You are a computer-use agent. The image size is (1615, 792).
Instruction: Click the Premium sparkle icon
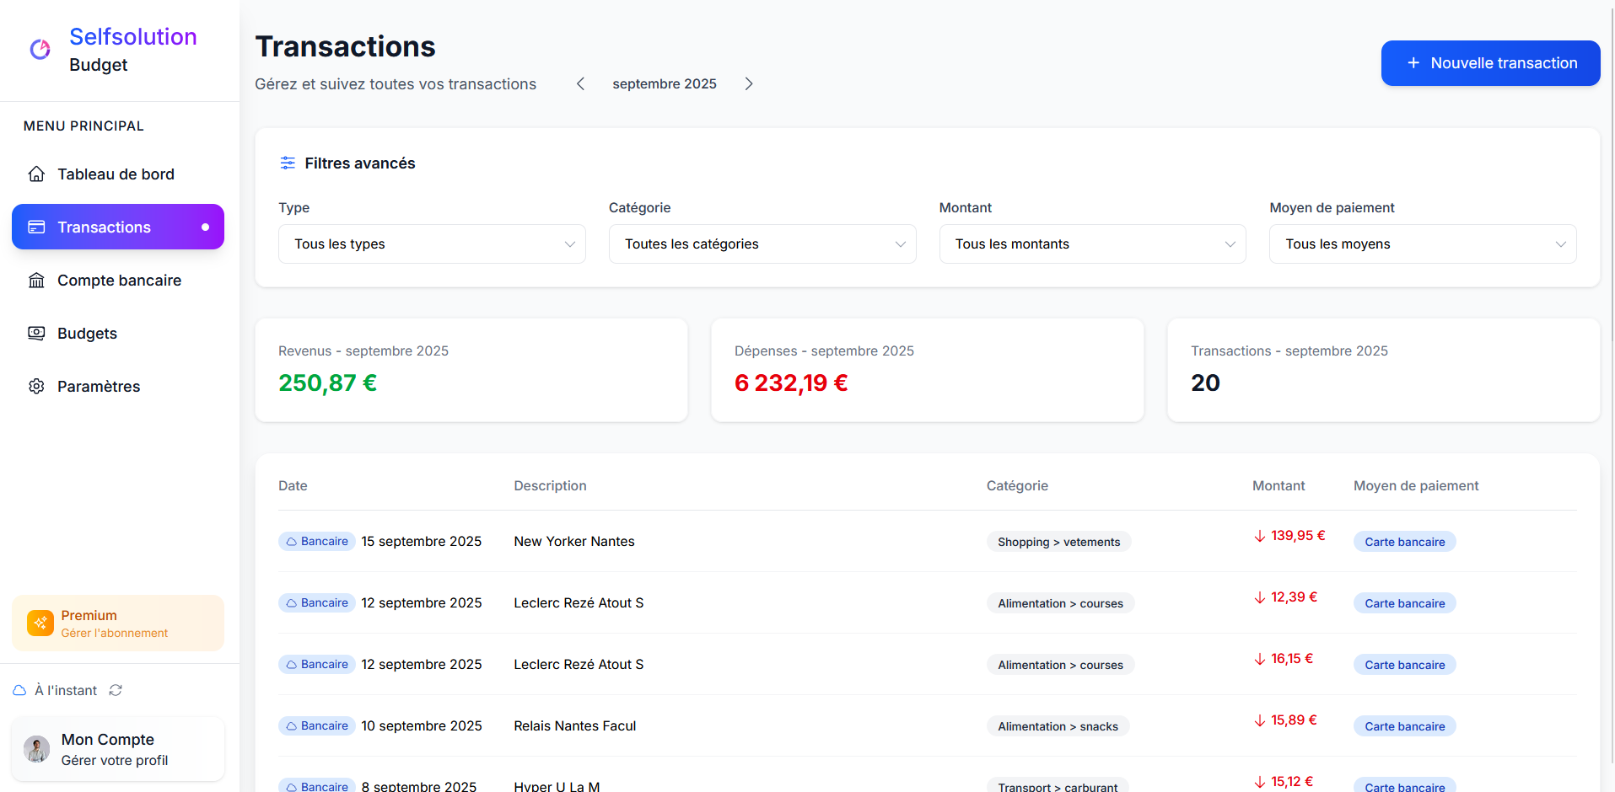click(40, 623)
